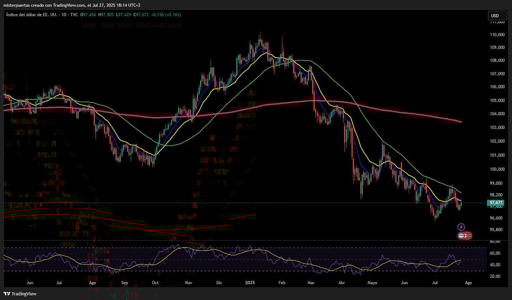Viewport: 512px width, 300px height.
Task: Click the Mayo label on the time axis
Action: point(372,283)
